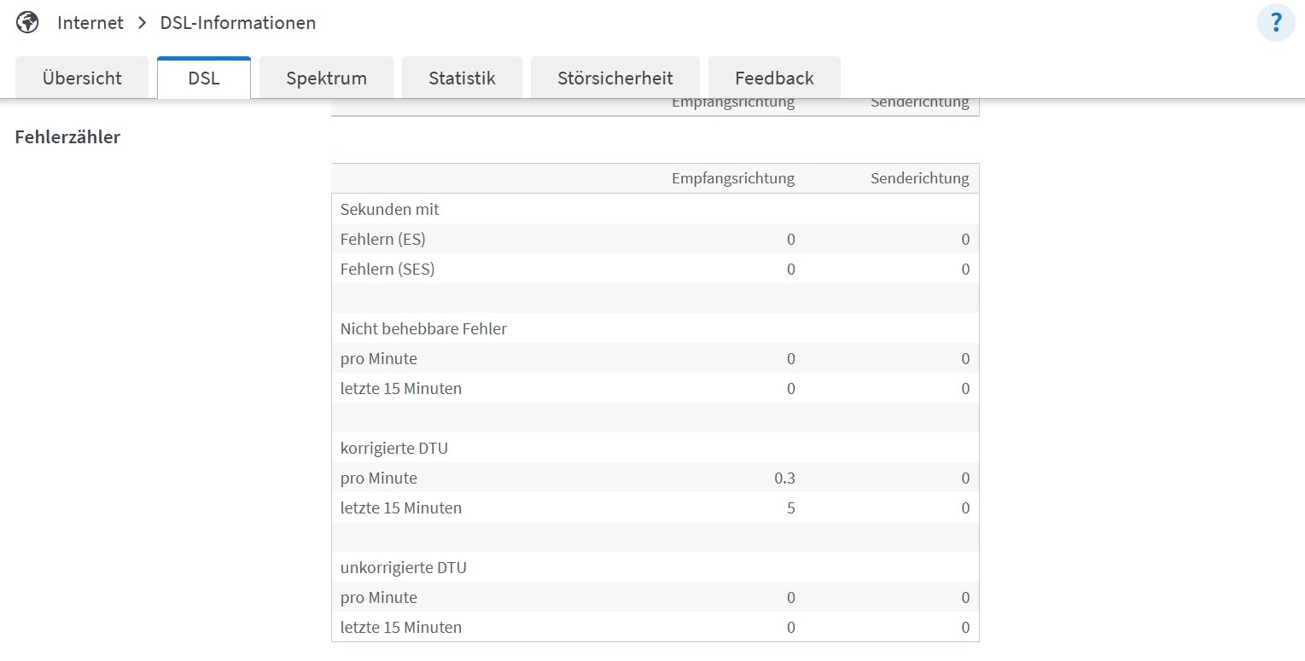
Task: Show the Statistik tab
Action: pyautogui.click(x=462, y=78)
